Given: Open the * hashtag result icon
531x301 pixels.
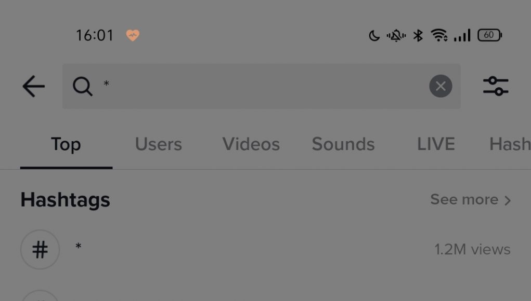Looking at the screenshot, I should tap(40, 250).
